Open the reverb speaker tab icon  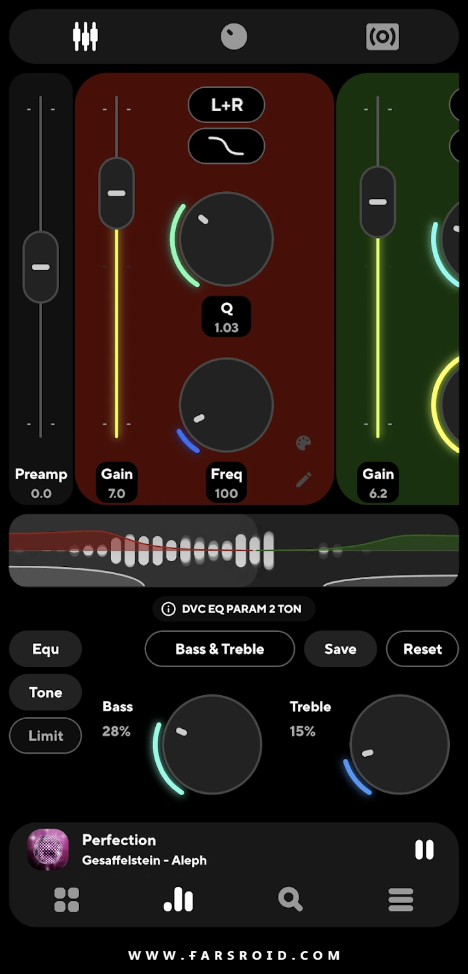pyautogui.click(x=382, y=37)
